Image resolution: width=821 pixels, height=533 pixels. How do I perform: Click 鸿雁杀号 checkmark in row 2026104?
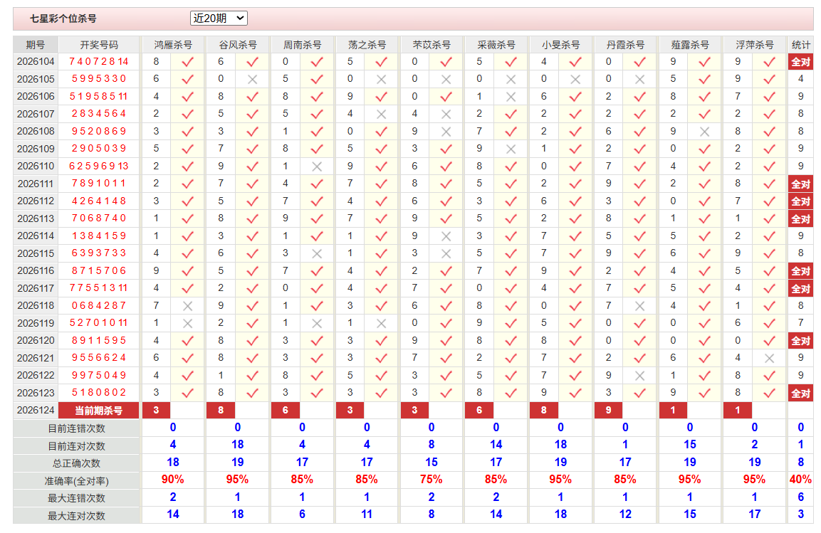(x=187, y=62)
